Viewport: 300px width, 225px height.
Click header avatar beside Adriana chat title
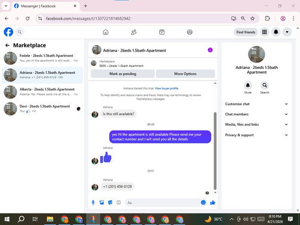[97, 50]
